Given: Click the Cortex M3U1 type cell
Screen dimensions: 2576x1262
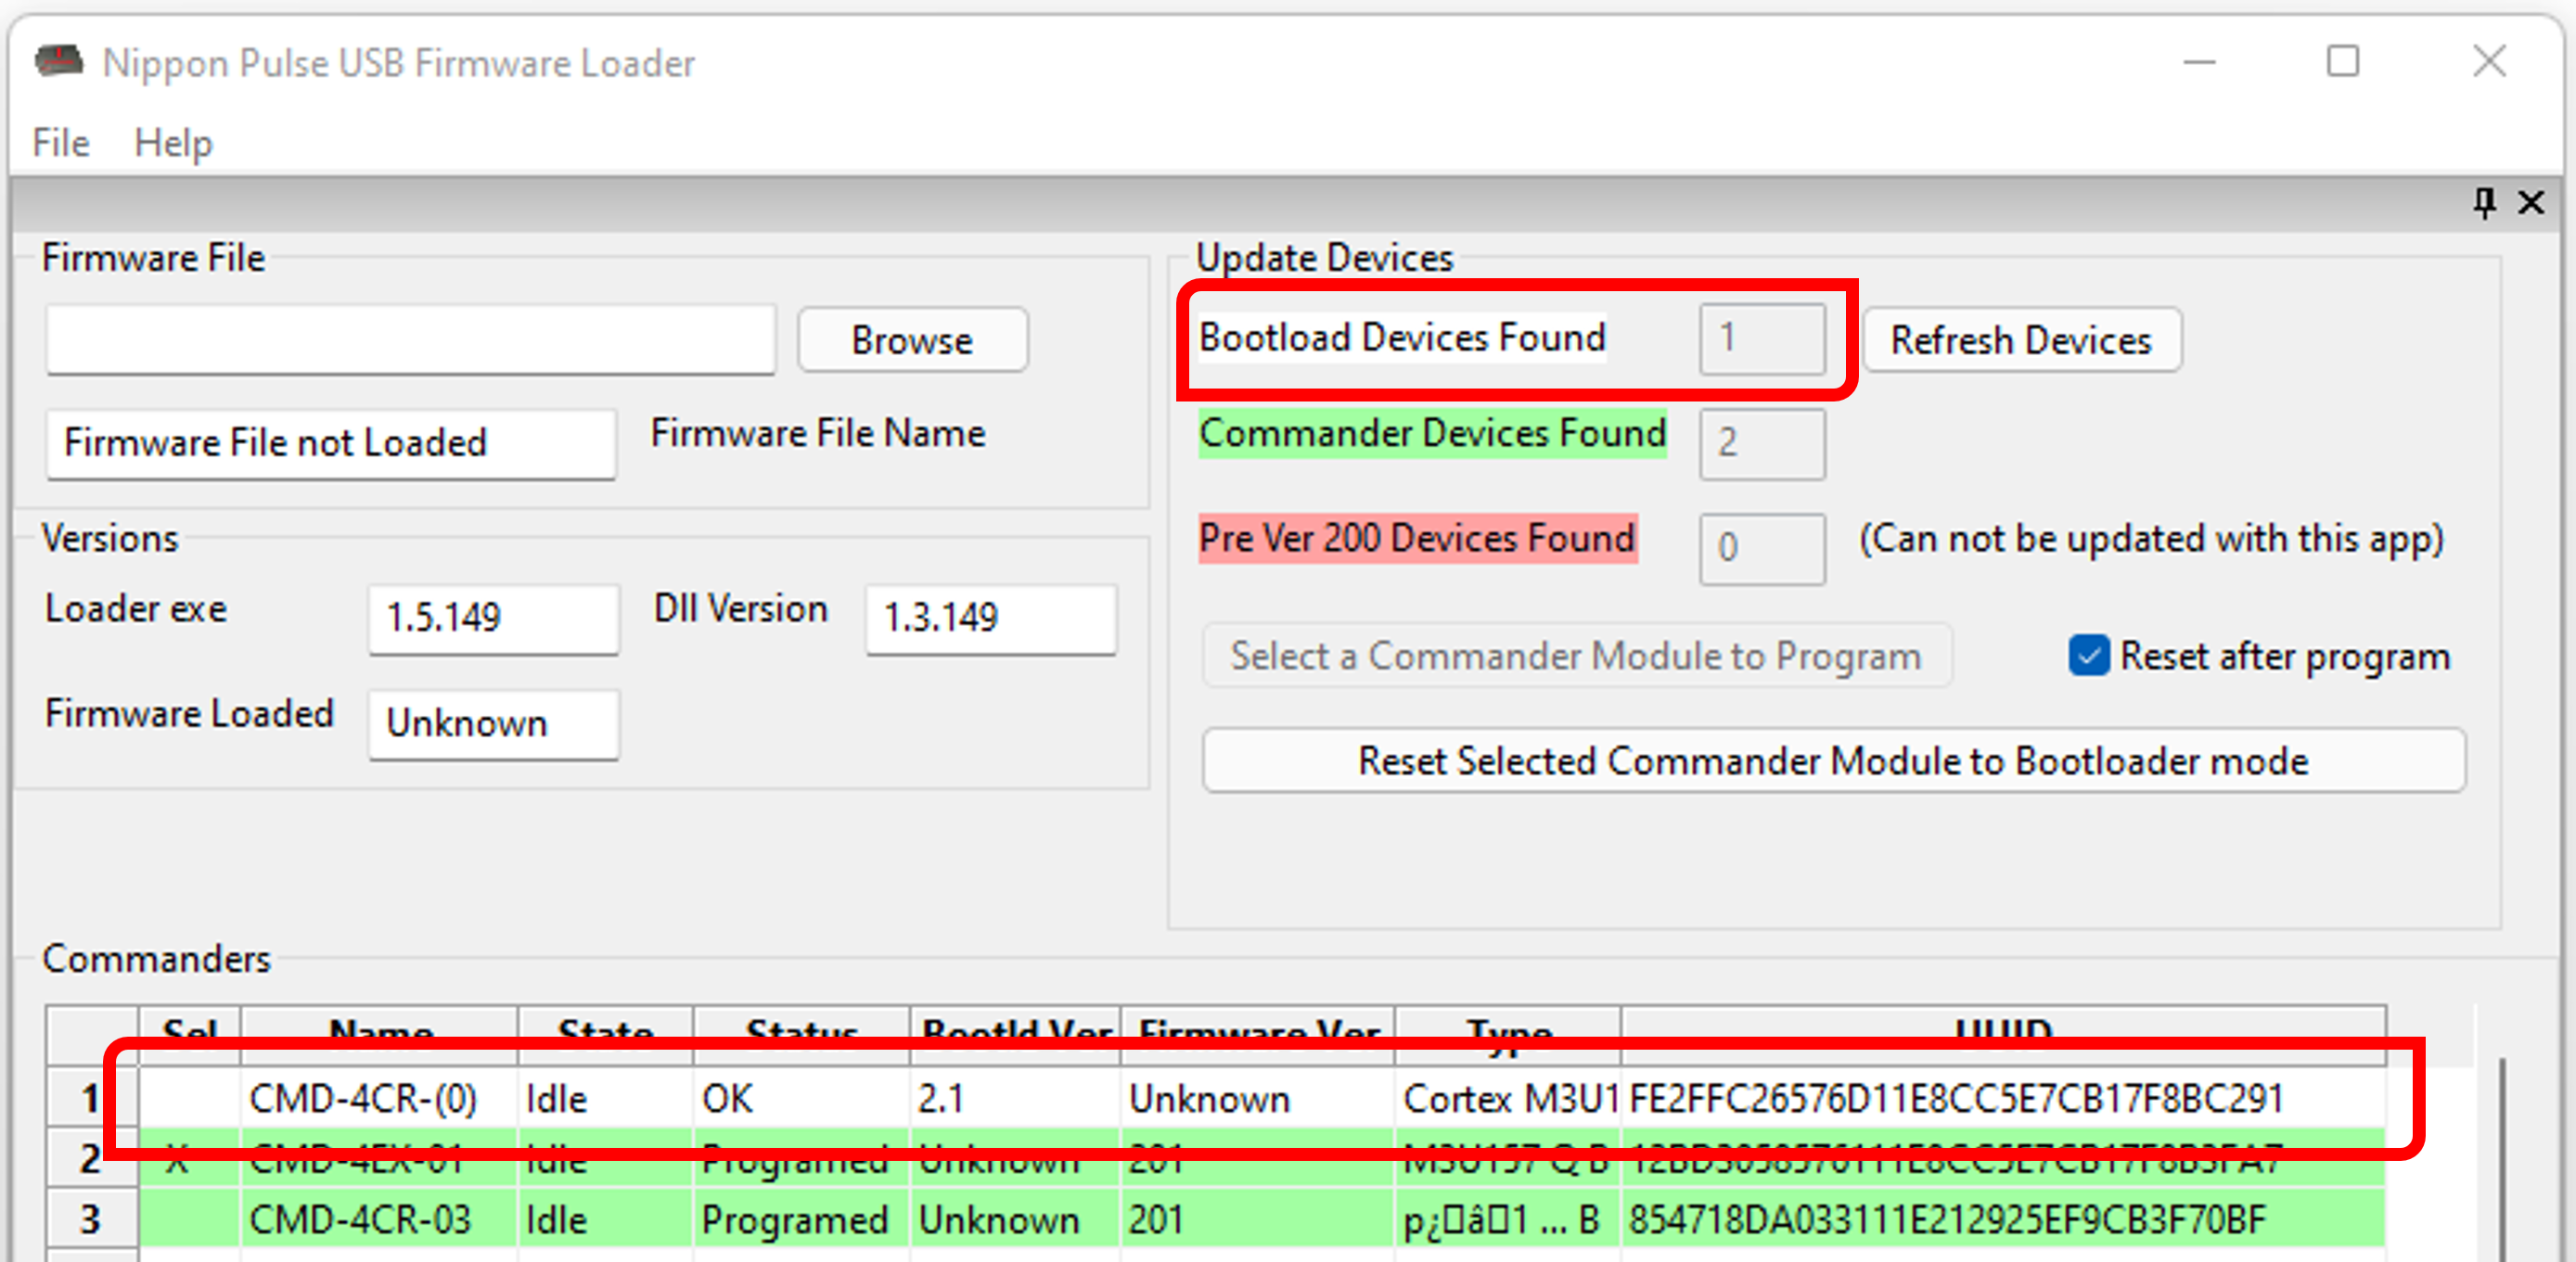Looking at the screenshot, I should coord(1508,1098).
